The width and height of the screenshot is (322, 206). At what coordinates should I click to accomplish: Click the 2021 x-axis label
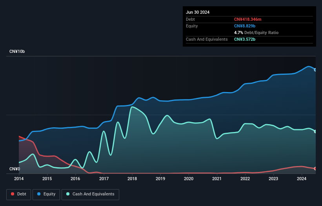(217, 179)
